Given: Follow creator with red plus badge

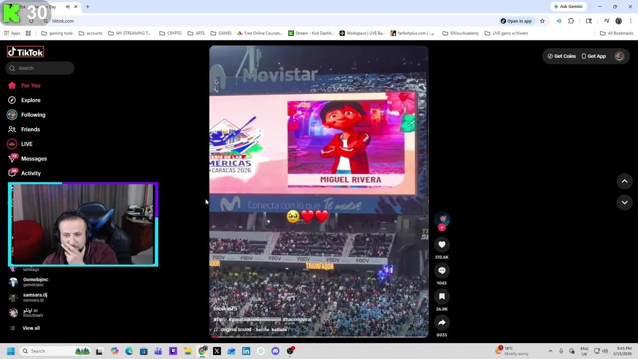Looking at the screenshot, I should click(442, 228).
